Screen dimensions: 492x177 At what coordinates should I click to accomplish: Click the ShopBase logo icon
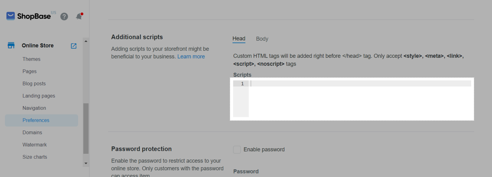click(x=10, y=16)
